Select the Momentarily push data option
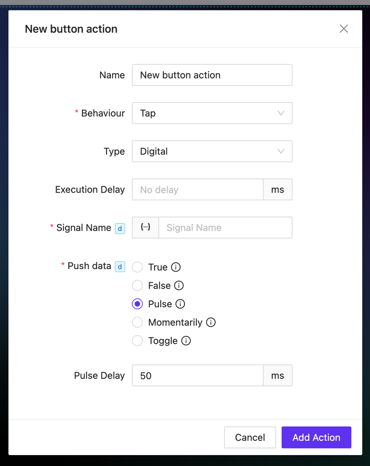 (x=137, y=322)
